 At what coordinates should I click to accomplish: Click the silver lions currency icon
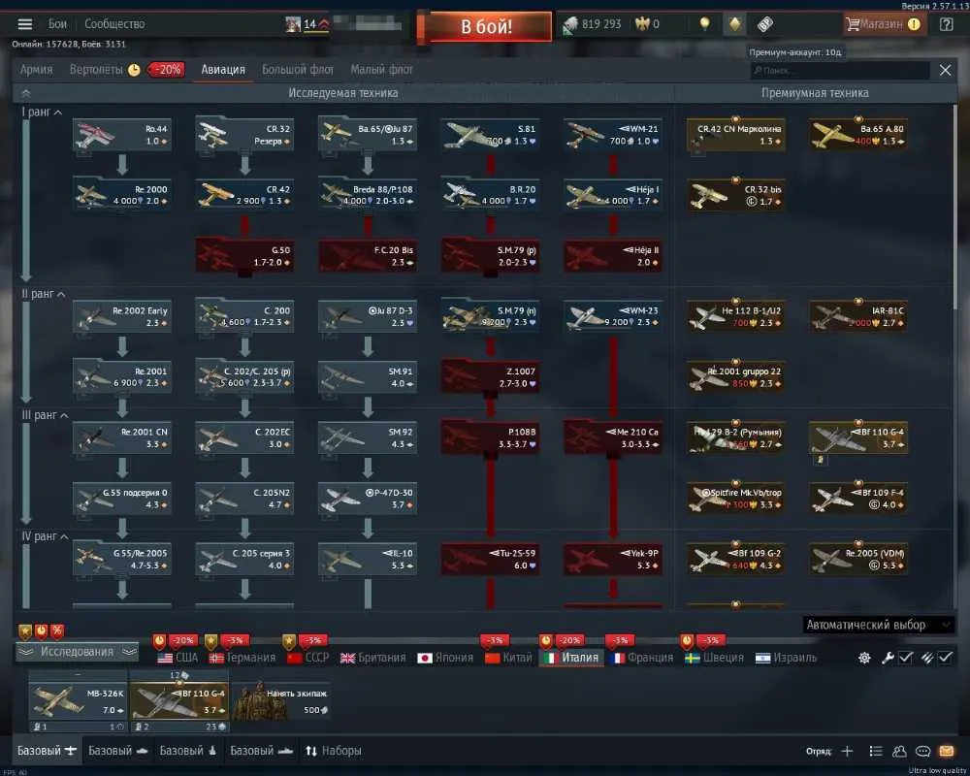pyautogui.click(x=570, y=24)
